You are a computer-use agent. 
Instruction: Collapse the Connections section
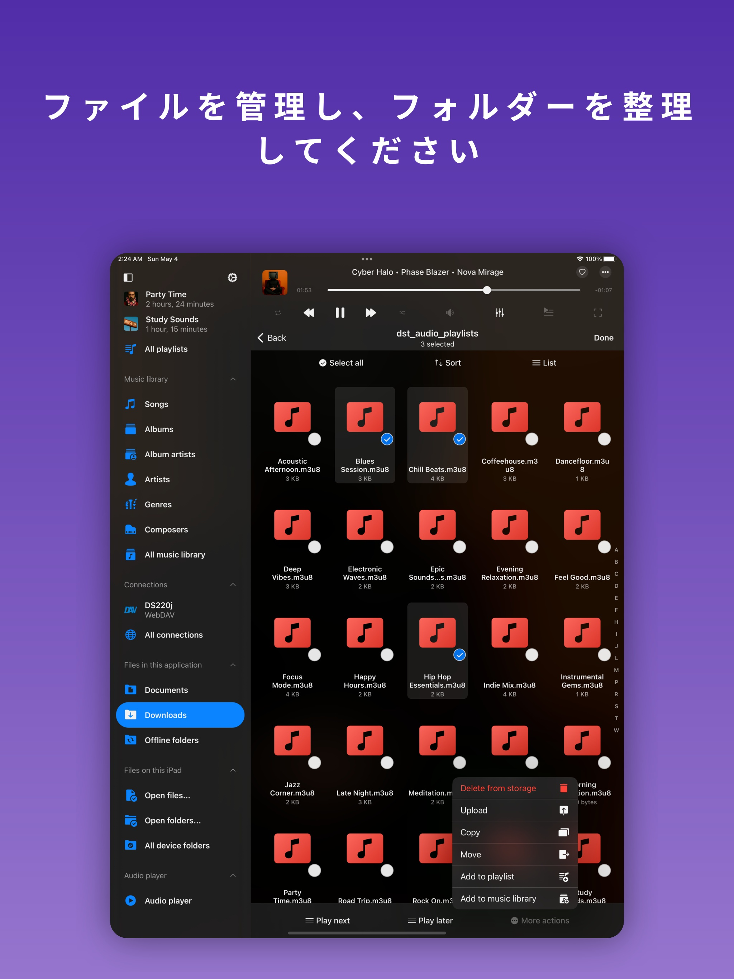pyautogui.click(x=233, y=585)
